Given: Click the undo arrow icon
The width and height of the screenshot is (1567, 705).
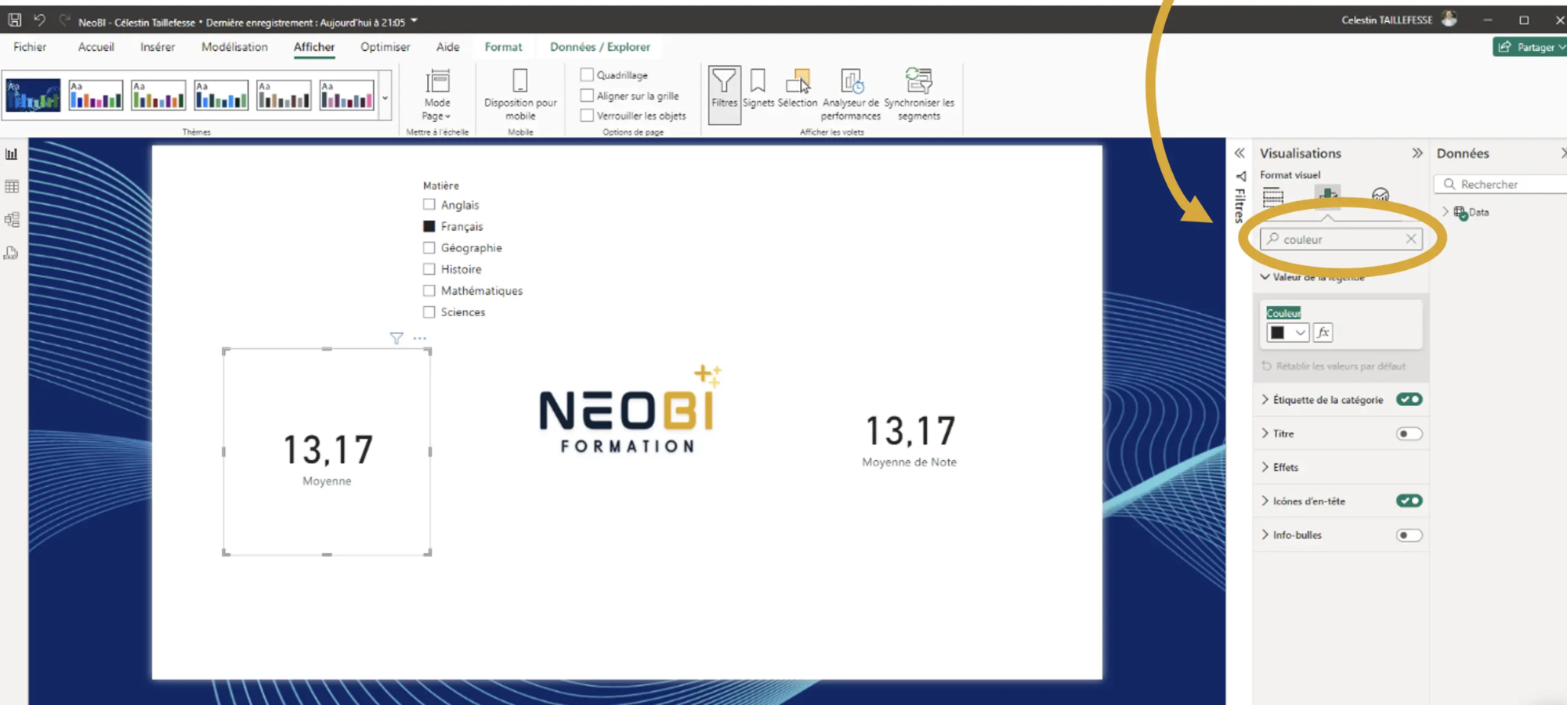Looking at the screenshot, I should 39,20.
